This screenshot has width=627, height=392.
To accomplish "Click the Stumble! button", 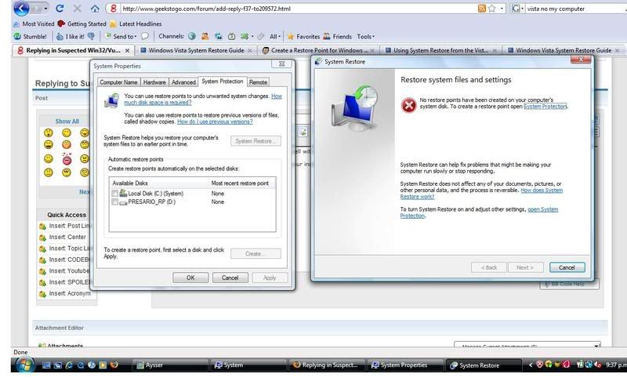I will pos(31,36).
